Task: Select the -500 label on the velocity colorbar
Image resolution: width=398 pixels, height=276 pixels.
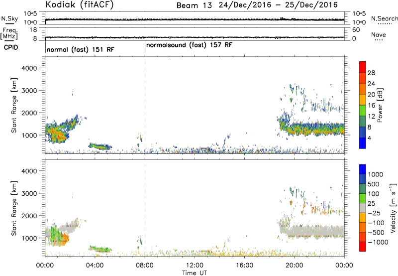Action: 376,232
